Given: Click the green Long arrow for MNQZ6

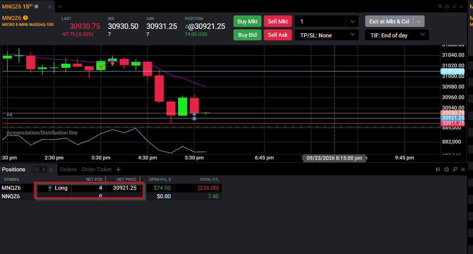Looking at the screenshot, I should point(50,188).
